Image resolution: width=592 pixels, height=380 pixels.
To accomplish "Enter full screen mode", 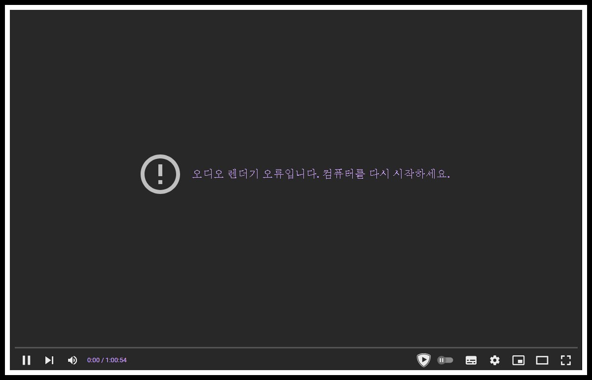I will click(x=566, y=360).
